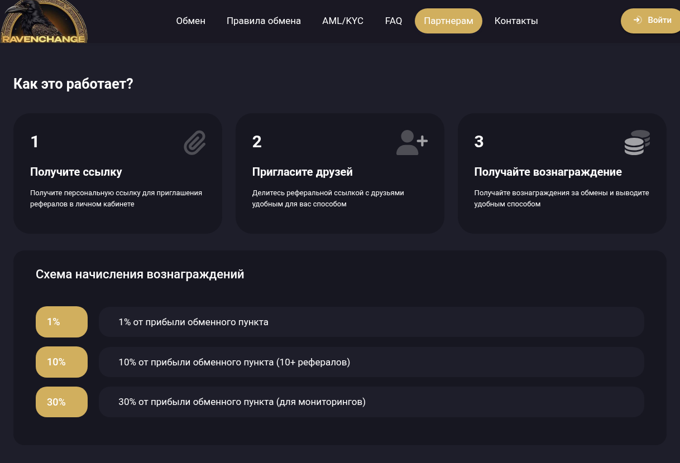Click the Получайте вознаграждение card title

548,172
